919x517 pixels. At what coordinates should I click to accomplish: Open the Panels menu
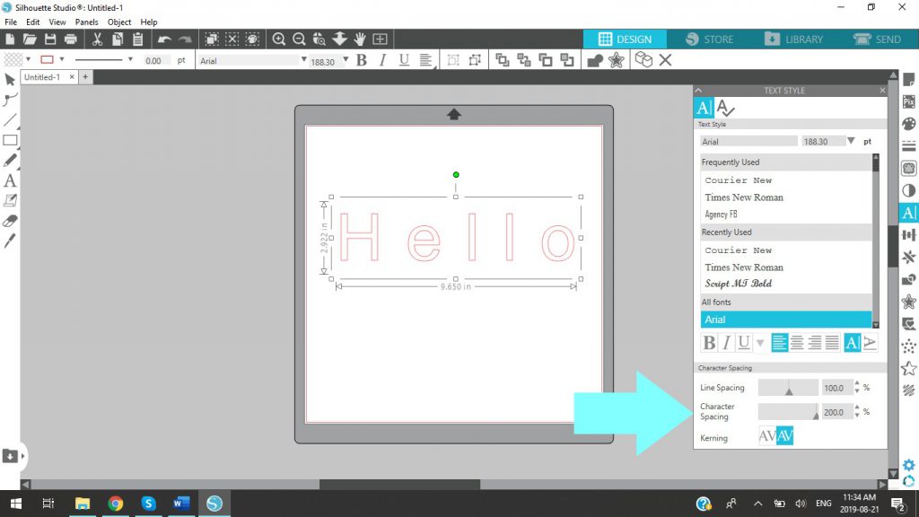86,22
